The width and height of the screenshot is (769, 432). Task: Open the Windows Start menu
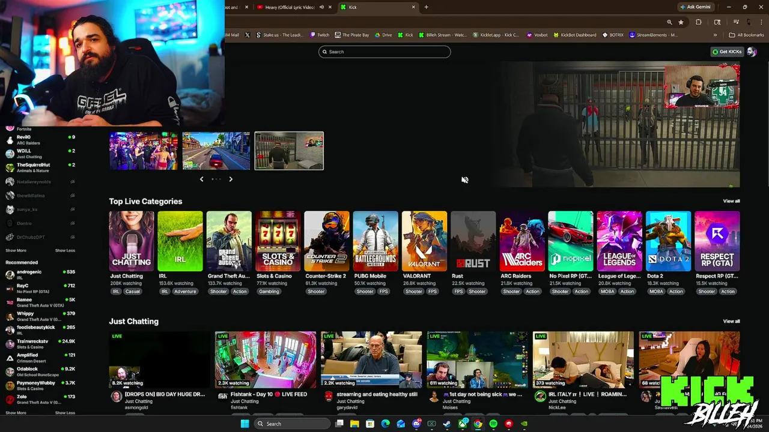pos(245,424)
